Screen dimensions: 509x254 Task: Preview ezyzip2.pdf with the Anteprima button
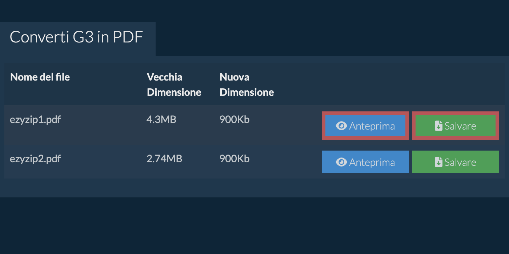tap(365, 162)
